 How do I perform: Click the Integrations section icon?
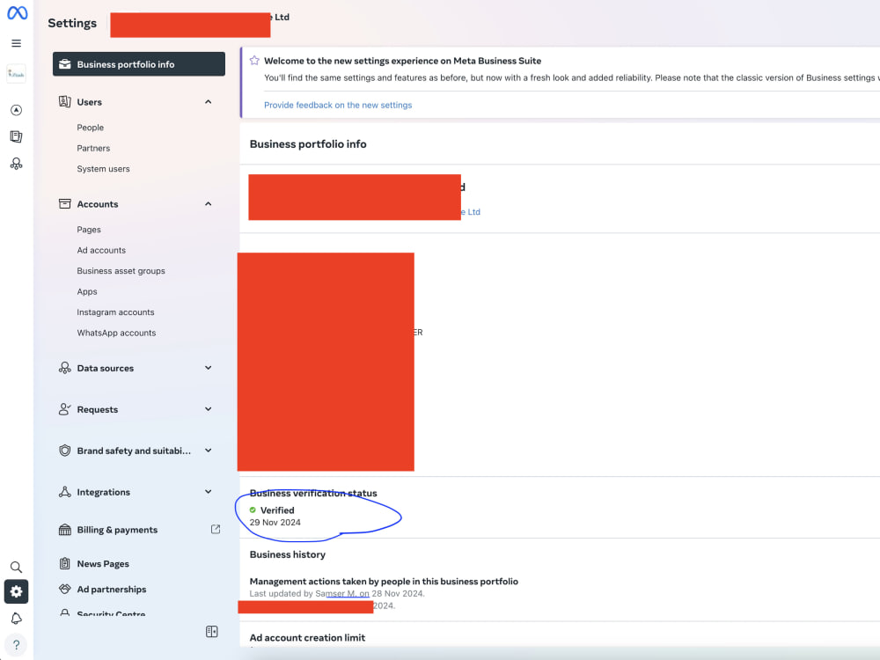[x=65, y=492]
